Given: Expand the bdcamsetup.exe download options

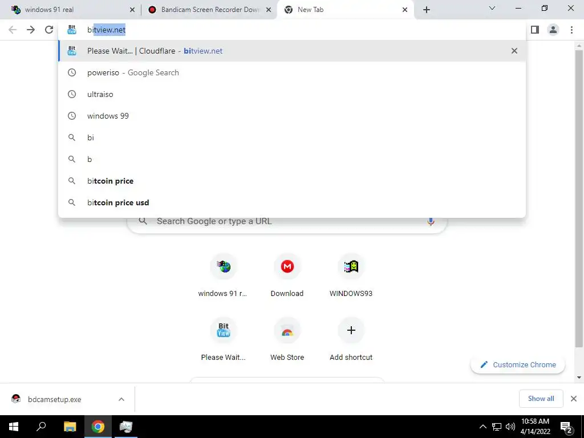Looking at the screenshot, I should tap(121, 399).
